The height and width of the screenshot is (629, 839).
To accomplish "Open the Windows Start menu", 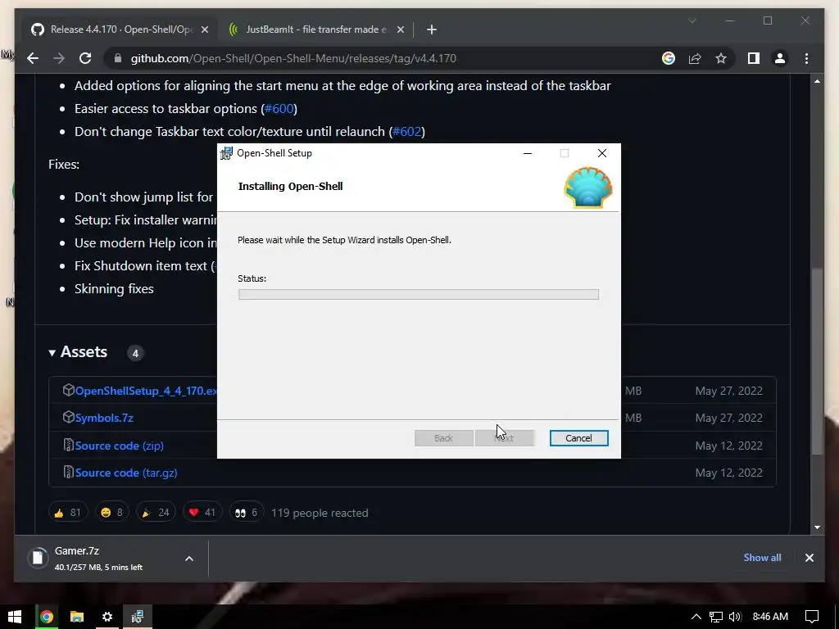I will click(x=15, y=617).
